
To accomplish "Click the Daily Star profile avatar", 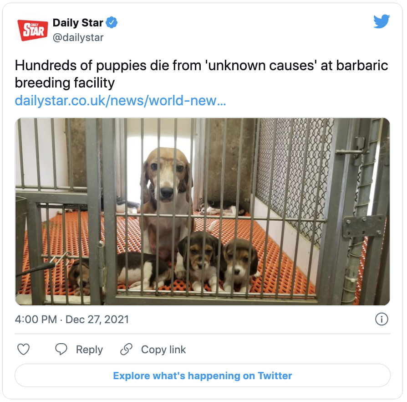I will 32,30.
